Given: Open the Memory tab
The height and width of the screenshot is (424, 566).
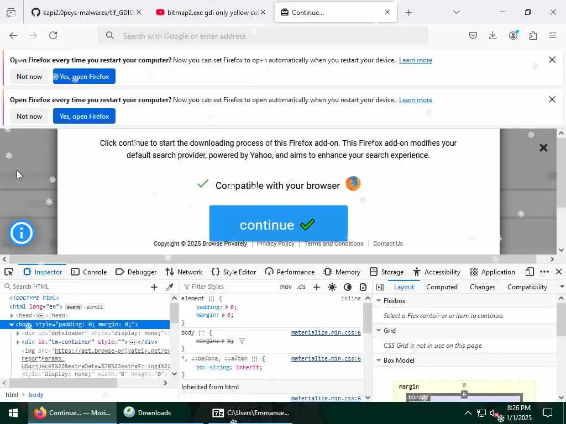Looking at the screenshot, I should (x=342, y=272).
